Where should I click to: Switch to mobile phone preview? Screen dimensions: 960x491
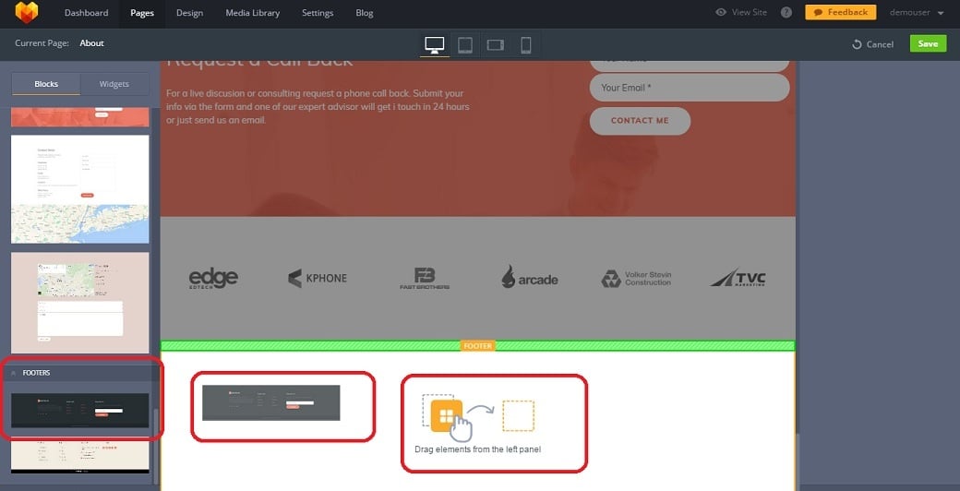pos(525,44)
